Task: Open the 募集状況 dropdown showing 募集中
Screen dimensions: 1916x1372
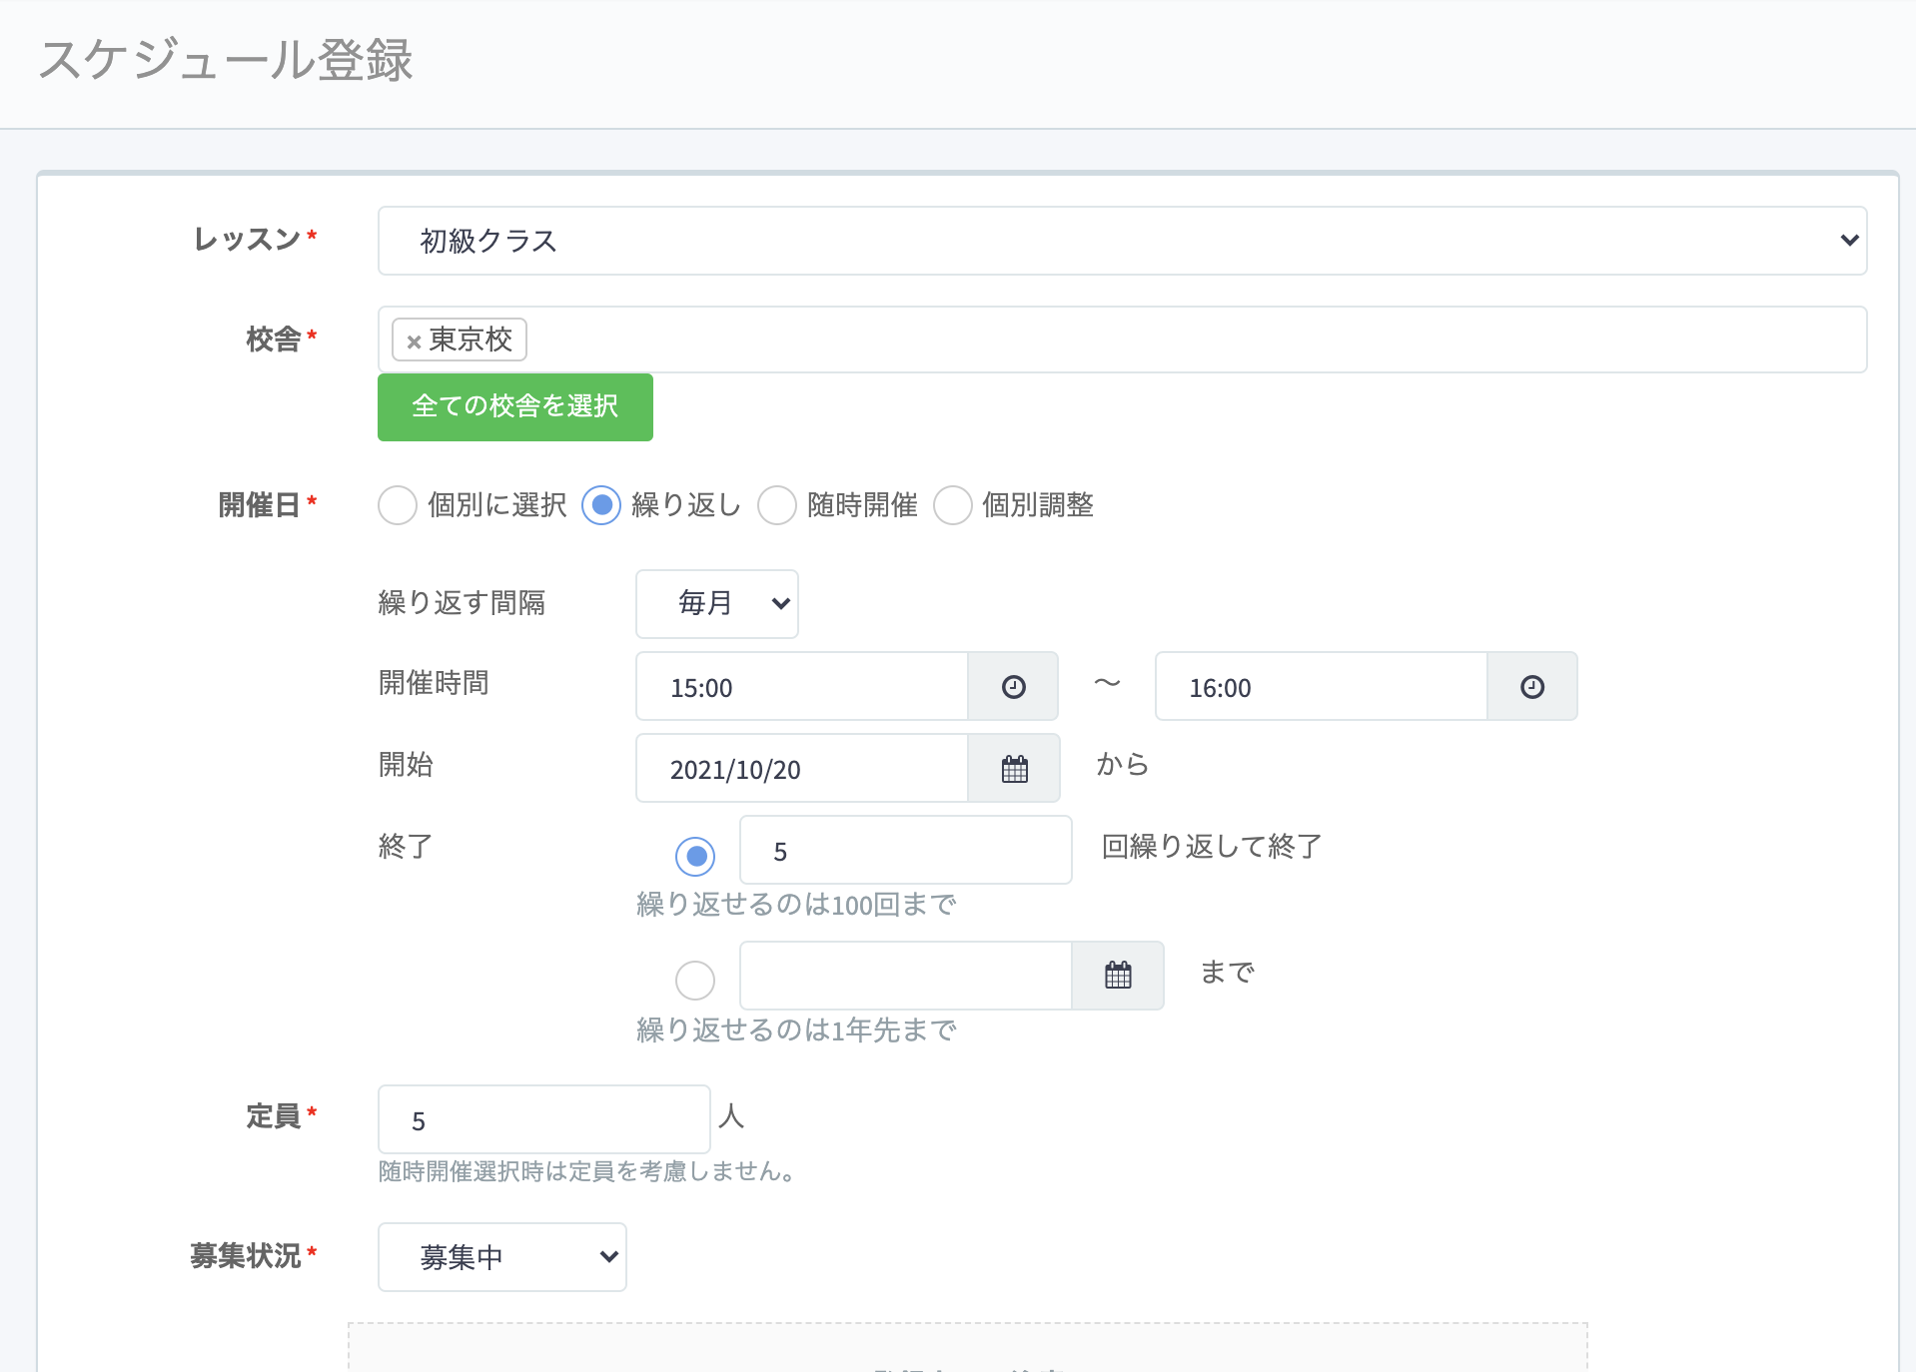Action: (x=502, y=1257)
